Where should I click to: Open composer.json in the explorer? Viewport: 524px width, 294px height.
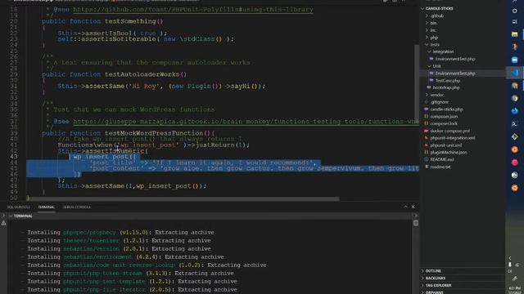(444, 117)
